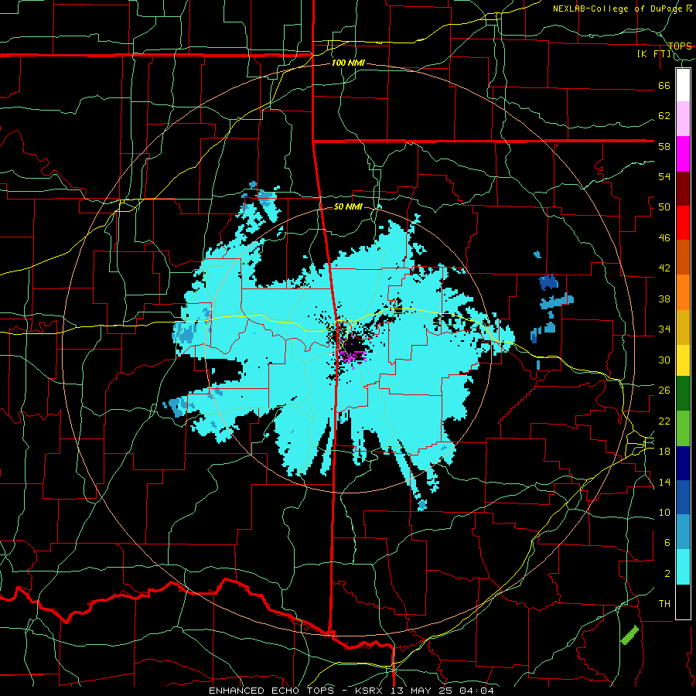Screen dimensions: 696x696
Task: Click the legend value '30'
Action: (x=664, y=360)
